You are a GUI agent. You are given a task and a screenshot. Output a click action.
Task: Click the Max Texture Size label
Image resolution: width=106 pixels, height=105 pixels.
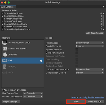[x=10, y=93]
